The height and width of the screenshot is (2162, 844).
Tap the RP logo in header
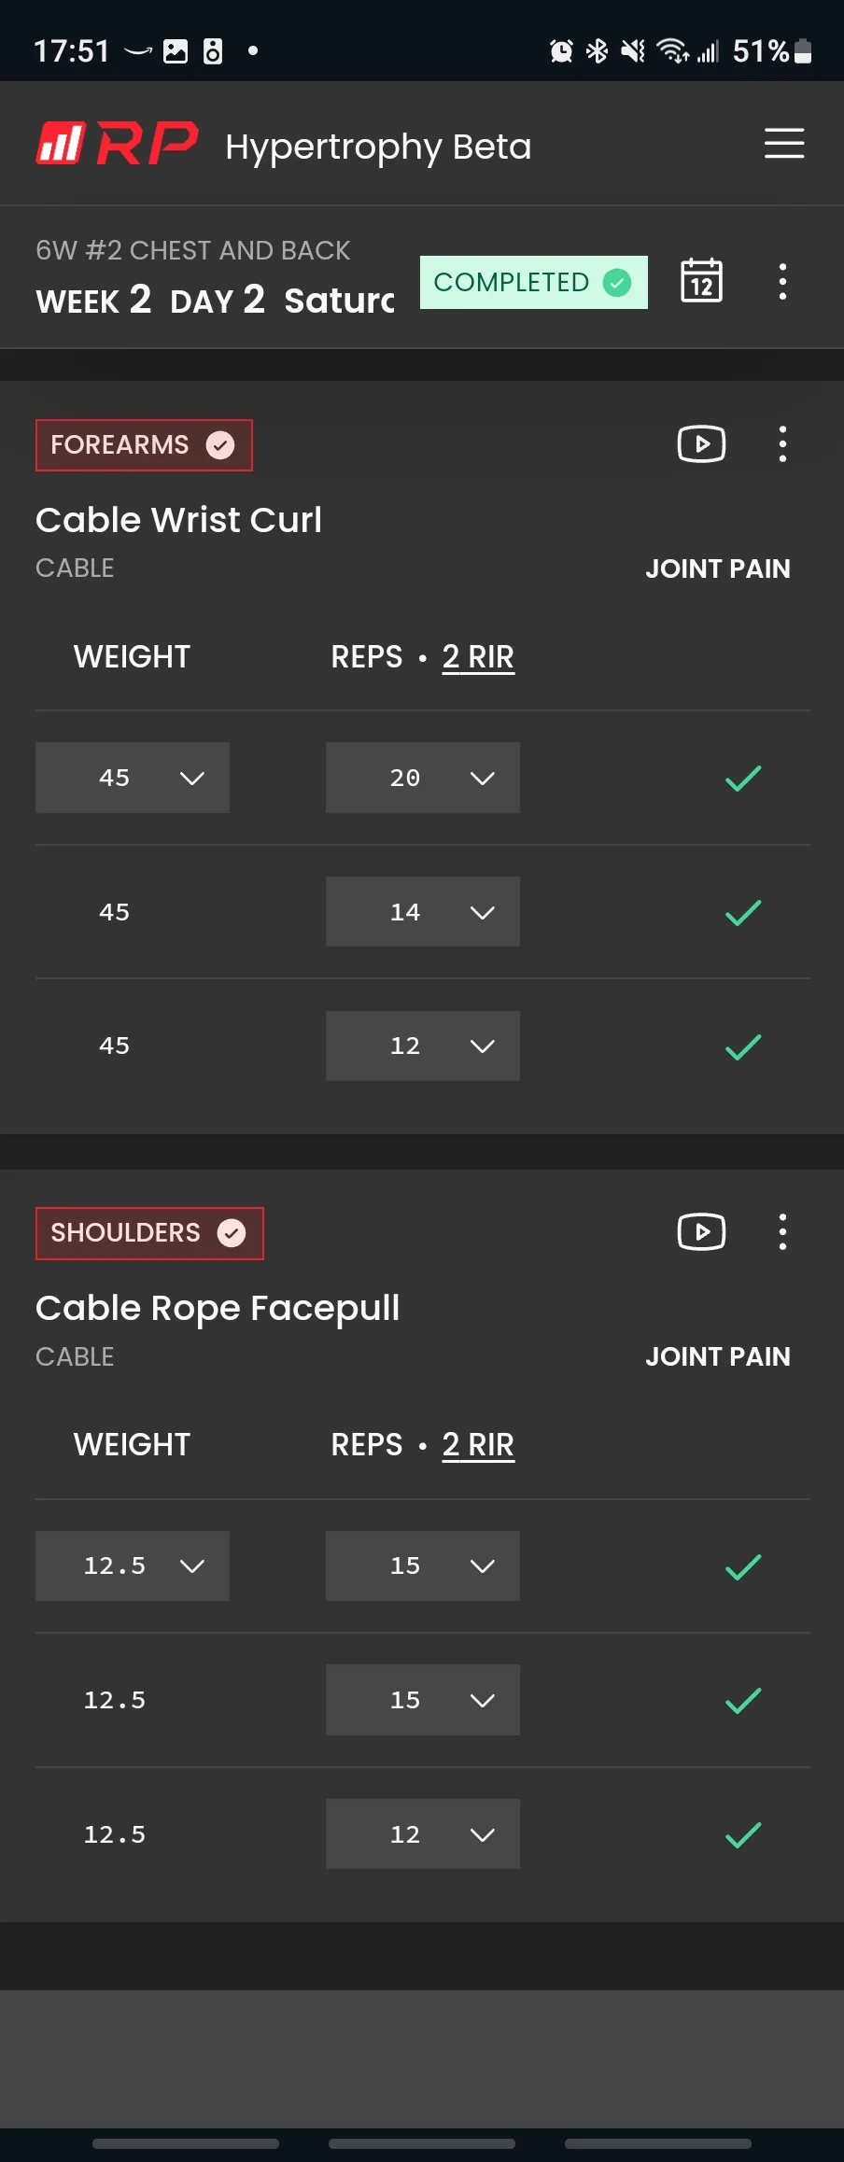pyautogui.click(x=118, y=145)
